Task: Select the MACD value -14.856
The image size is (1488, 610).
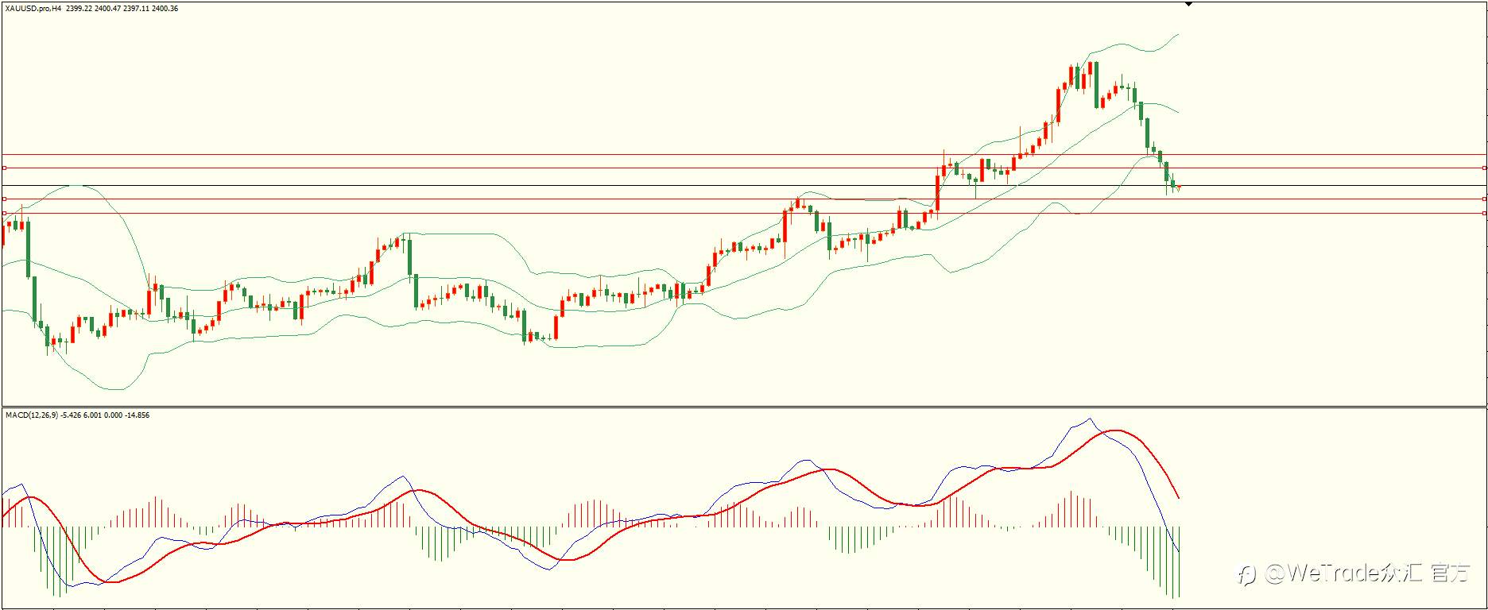Action: click(137, 415)
